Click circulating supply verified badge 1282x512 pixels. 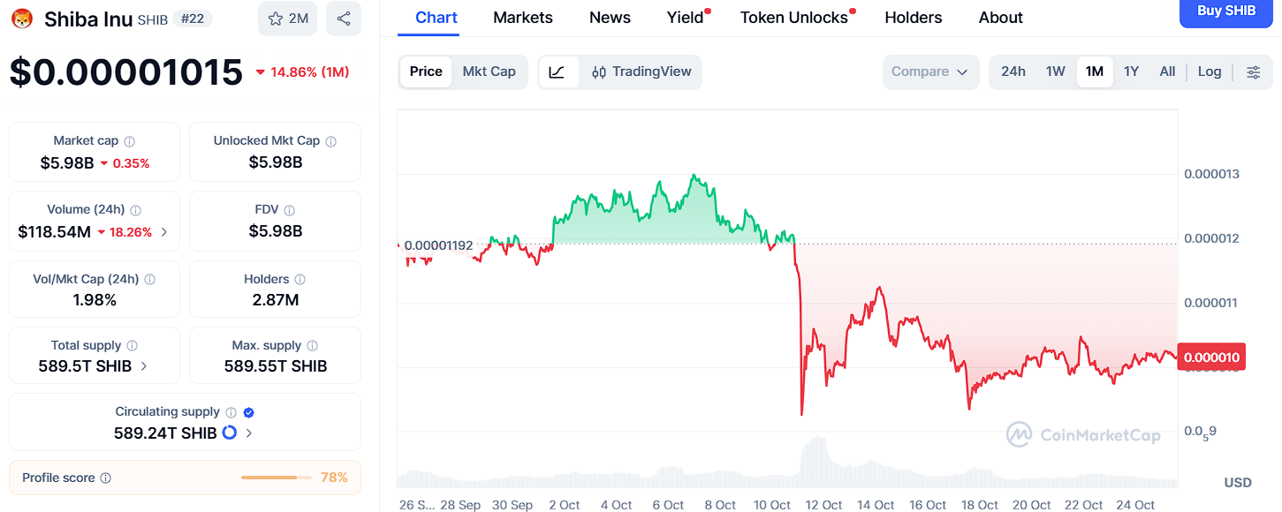coord(249,412)
